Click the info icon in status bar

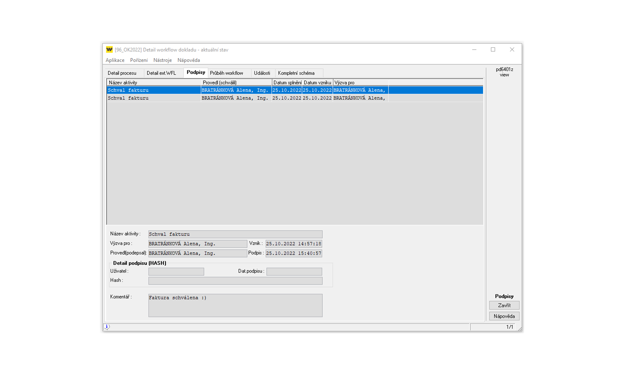[x=107, y=327]
